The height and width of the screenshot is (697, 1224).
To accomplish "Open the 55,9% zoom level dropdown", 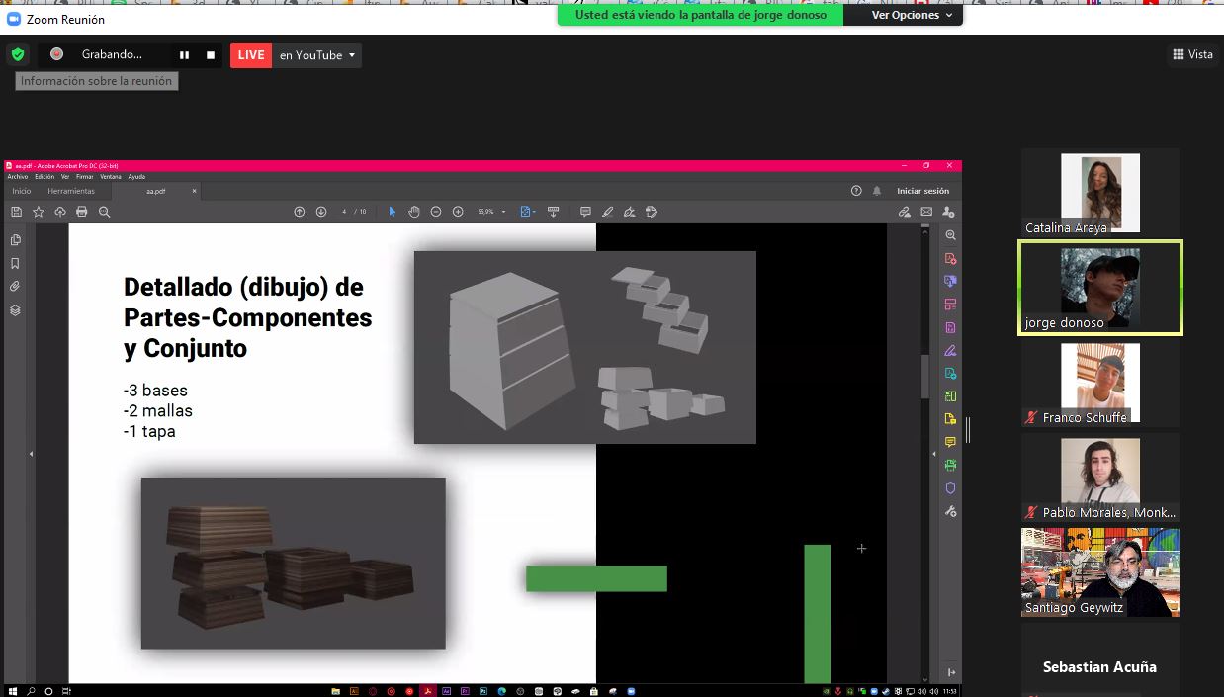I will 491,212.
